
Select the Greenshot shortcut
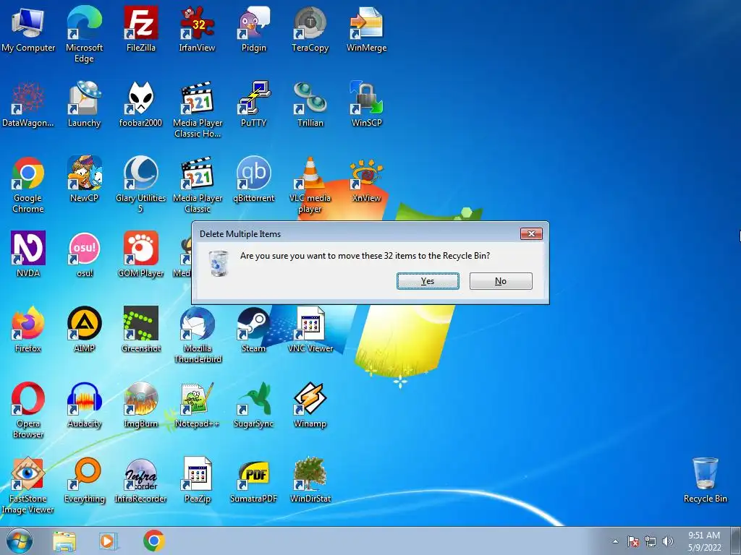(141, 330)
